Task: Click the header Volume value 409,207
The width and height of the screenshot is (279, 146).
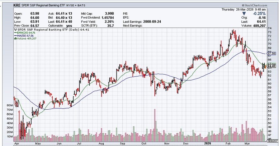Action: 259,26
